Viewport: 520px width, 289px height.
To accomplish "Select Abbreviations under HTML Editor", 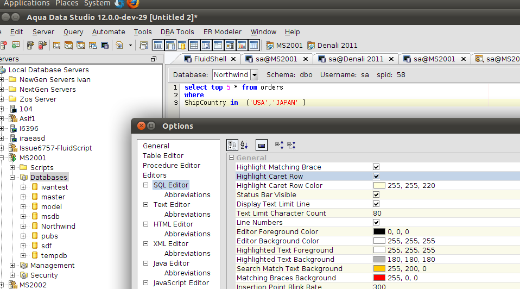I will coord(187,234).
